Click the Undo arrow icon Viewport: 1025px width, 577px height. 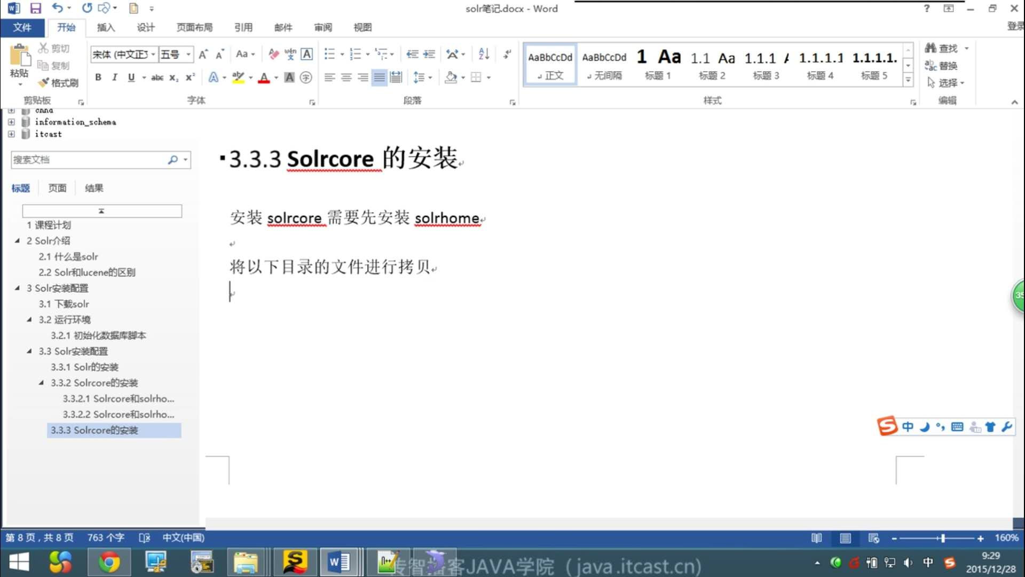click(57, 9)
